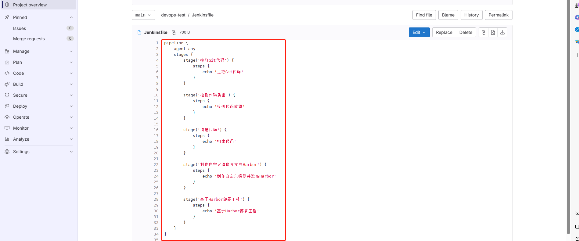579x241 pixels.
Task: Open the raw file view icon
Action: 493,32
